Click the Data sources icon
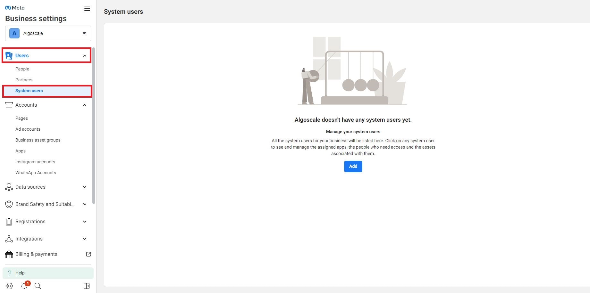 (9, 187)
